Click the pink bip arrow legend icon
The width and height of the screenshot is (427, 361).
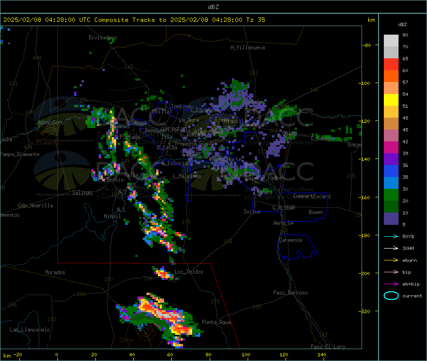click(391, 272)
